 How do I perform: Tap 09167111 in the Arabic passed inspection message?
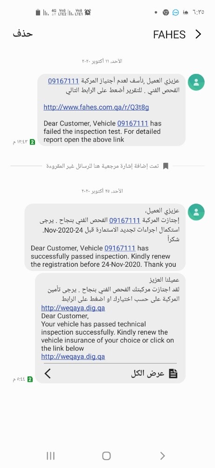click(125, 220)
